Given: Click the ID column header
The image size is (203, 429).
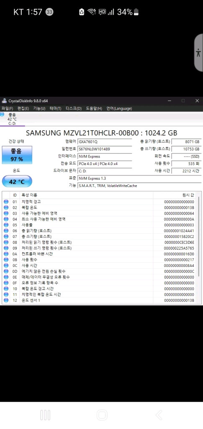Looking at the screenshot, I should pyautogui.click(x=15, y=195).
